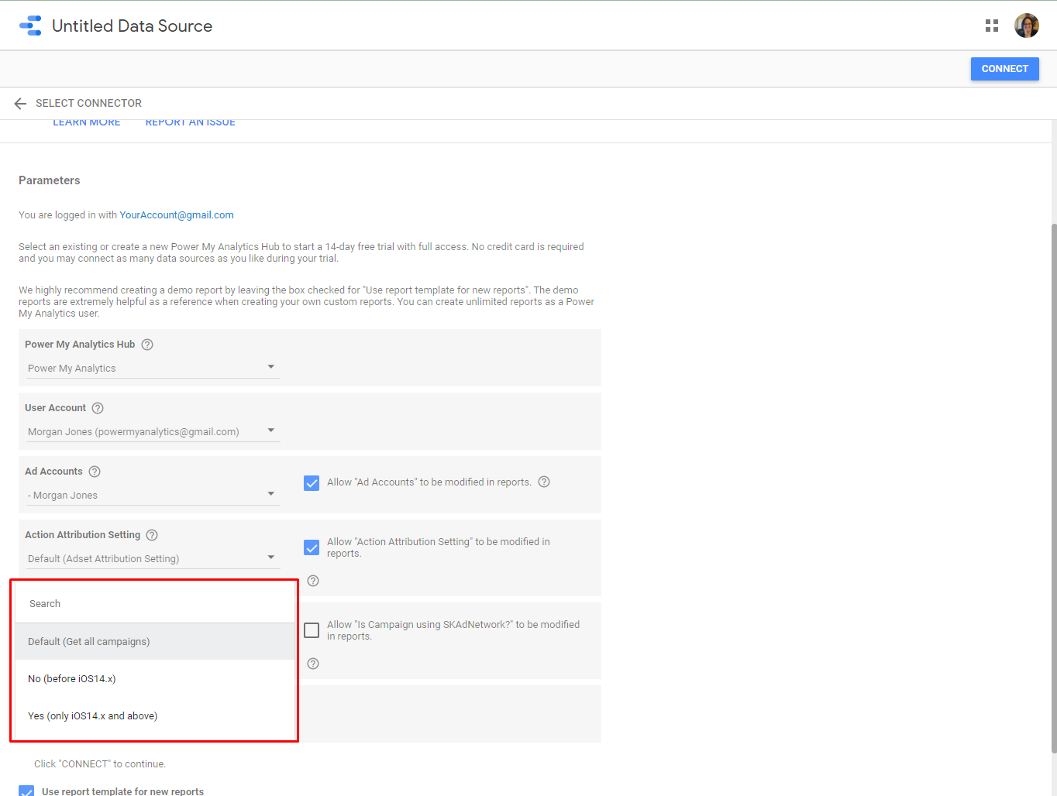Click the Search field in dropdown

coord(155,604)
